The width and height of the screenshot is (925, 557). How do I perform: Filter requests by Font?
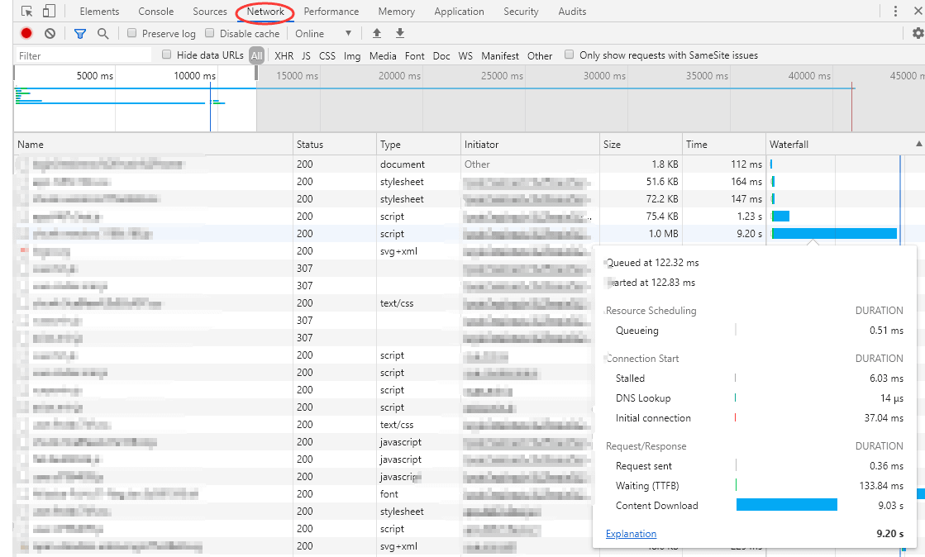point(415,55)
